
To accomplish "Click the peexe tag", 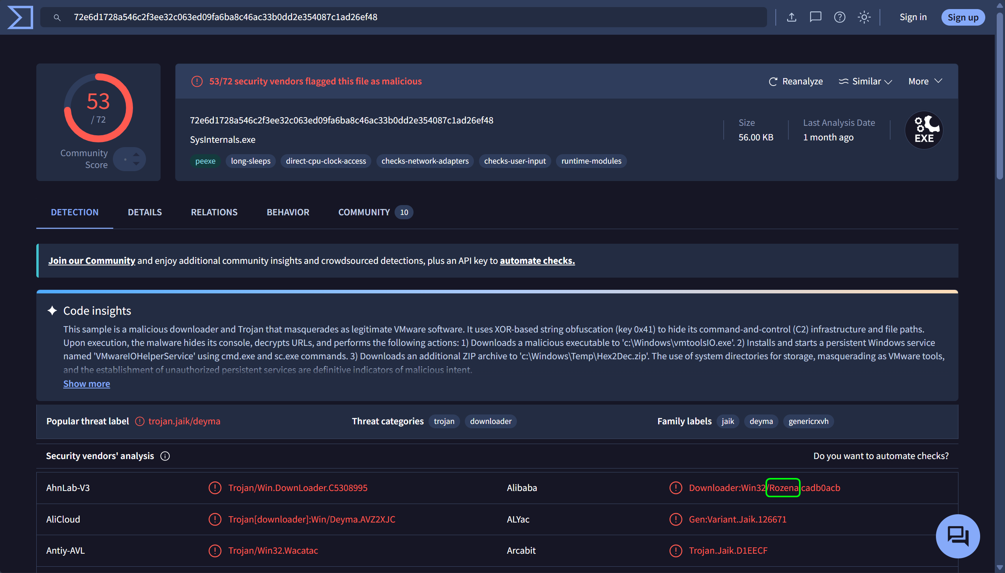I will pyautogui.click(x=205, y=161).
